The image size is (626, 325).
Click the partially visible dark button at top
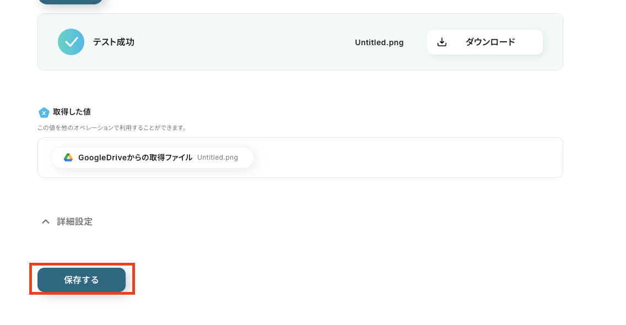click(71, 2)
